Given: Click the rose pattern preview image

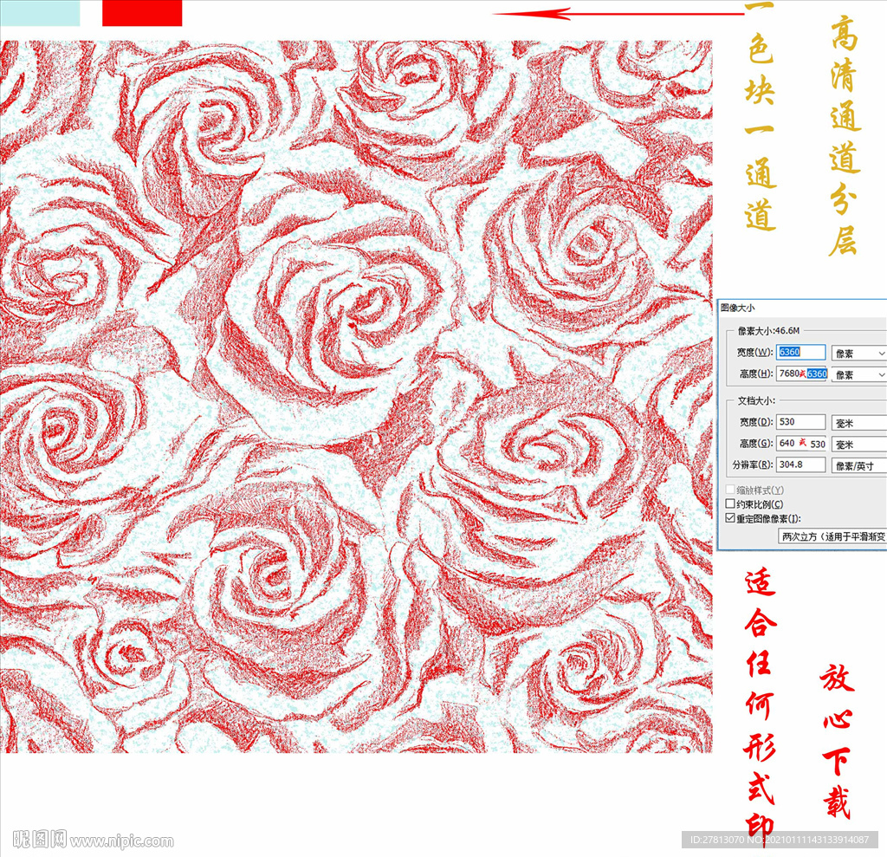Looking at the screenshot, I should point(356,396).
